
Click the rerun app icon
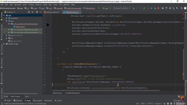[133, 8]
